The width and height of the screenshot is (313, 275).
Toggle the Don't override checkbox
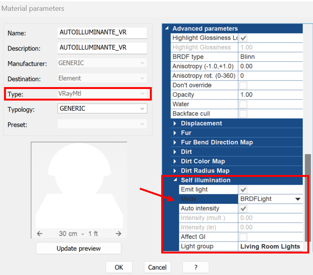[243, 85]
